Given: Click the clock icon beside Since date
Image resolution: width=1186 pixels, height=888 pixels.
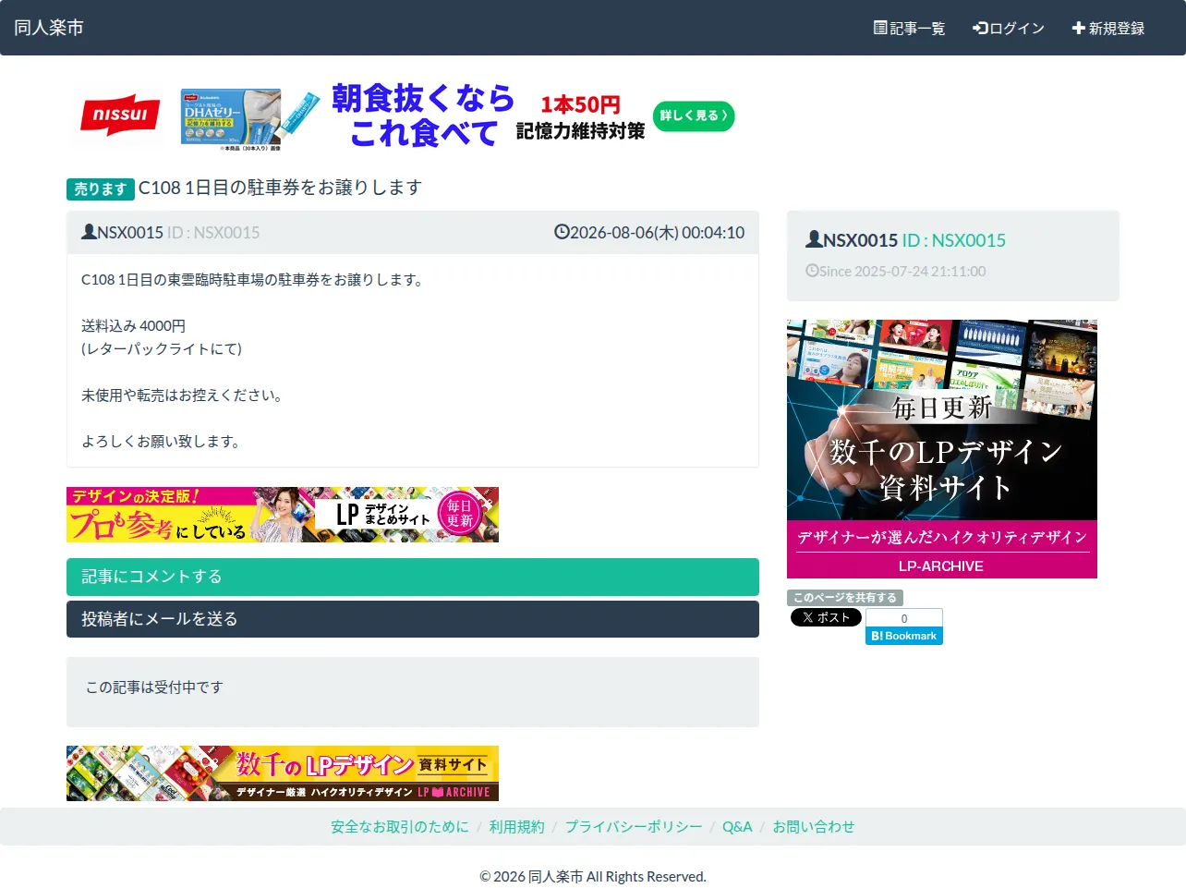Looking at the screenshot, I should click(812, 271).
